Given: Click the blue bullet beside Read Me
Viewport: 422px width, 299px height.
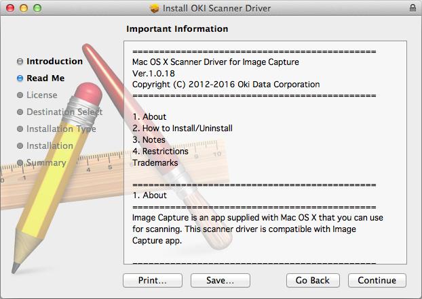Looking at the screenshot, I should tap(20, 78).
